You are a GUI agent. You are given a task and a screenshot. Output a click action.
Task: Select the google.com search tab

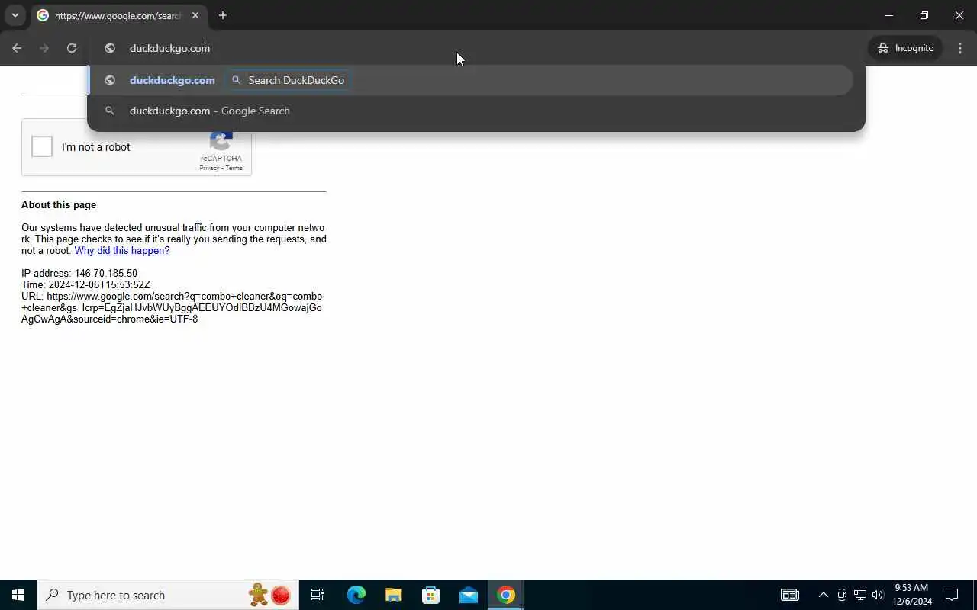(x=118, y=15)
